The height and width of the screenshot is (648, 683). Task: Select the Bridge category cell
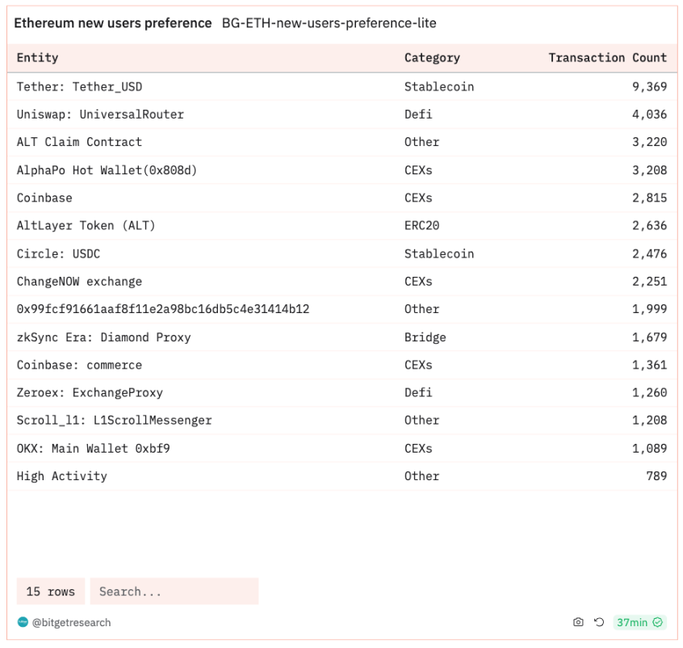point(425,337)
